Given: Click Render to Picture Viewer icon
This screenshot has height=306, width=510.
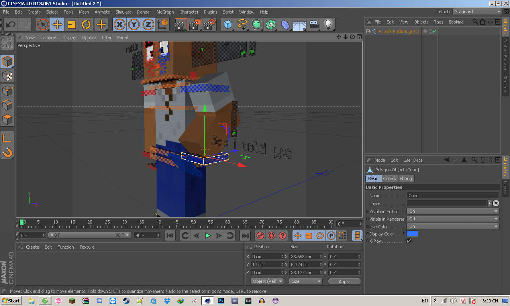Looking at the screenshot, I should point(194,25).
